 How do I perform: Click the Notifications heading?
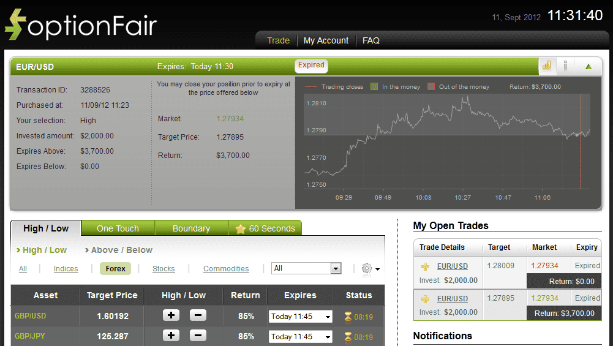point(443,336)
